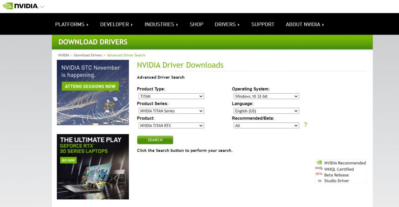The height and width of the screenshot is (207, 399).
Task: Click the red BETA legend icon
Action: pos(319,174)
